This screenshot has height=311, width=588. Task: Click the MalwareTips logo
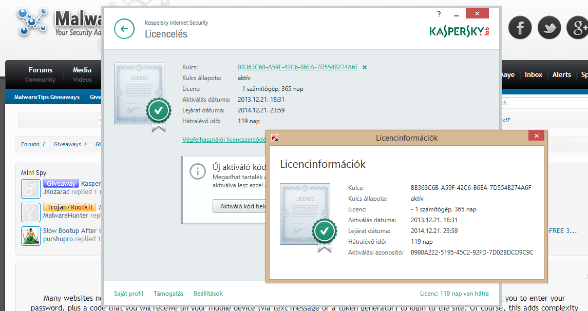(x=59, y=23)
